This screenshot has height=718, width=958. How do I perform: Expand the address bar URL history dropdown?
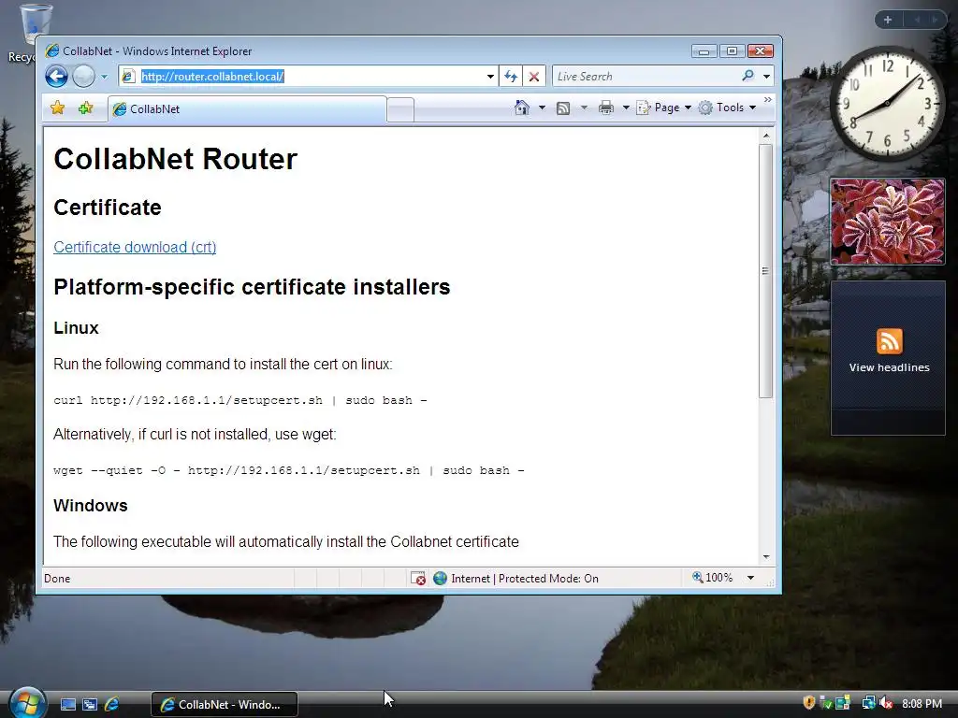pyautogui.click(x=490, y=77)
